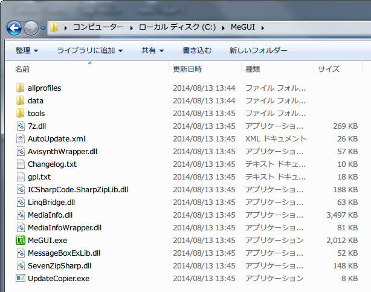Click 書き込む toolbar button
This screenshot has width=371, height=292.
point(197,50)
